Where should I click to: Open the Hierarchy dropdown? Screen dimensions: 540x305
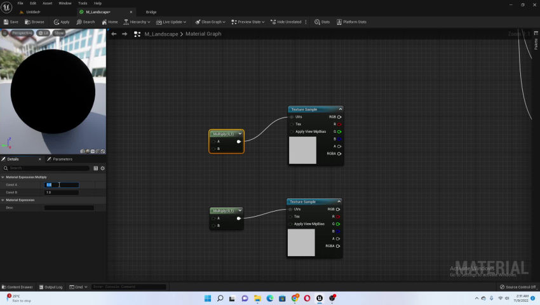click(137, 22)
